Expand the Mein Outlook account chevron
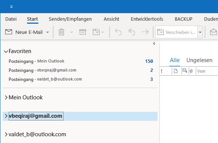This screenshot has width=218, height=143. [x=6, y=97]
